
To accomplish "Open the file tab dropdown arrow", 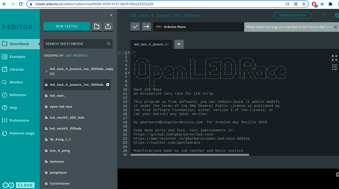I will (179, 44).
